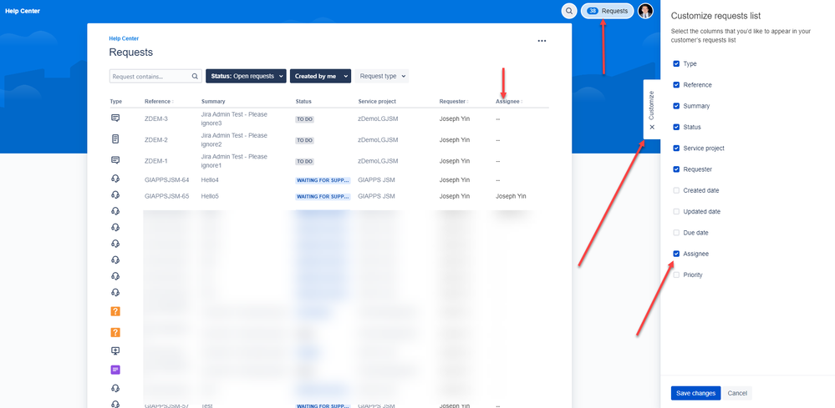Viewport: 835px width, 408px height.
Task: Enable the Priority column checkbox
Action: [x=676, y=275]
